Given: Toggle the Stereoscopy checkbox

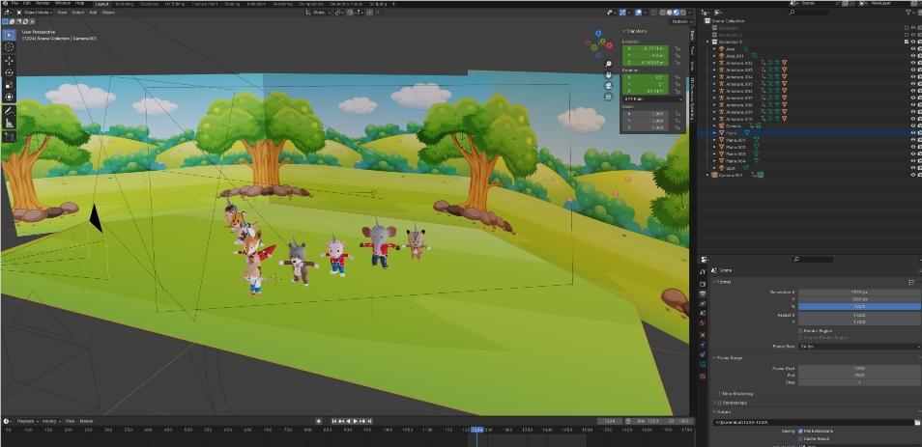Looking at the screenshot, I should pos(718,403).
